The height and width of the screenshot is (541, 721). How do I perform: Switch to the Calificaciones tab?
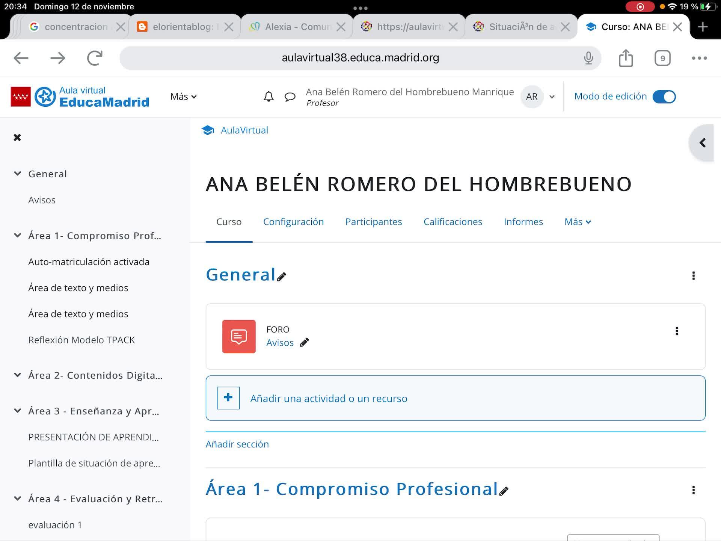453,222
